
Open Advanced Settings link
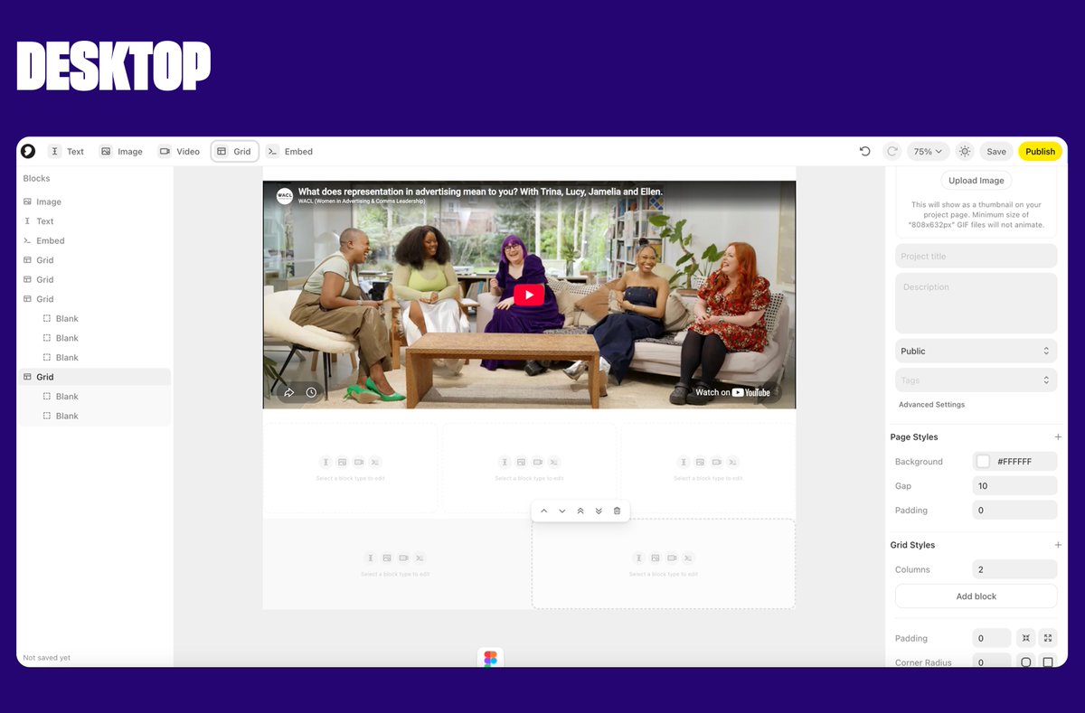(931, 404)
